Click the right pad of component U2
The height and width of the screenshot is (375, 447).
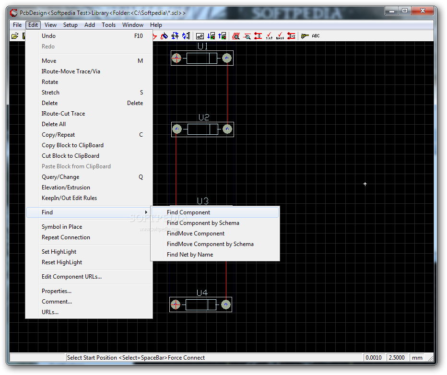(227, 129)
